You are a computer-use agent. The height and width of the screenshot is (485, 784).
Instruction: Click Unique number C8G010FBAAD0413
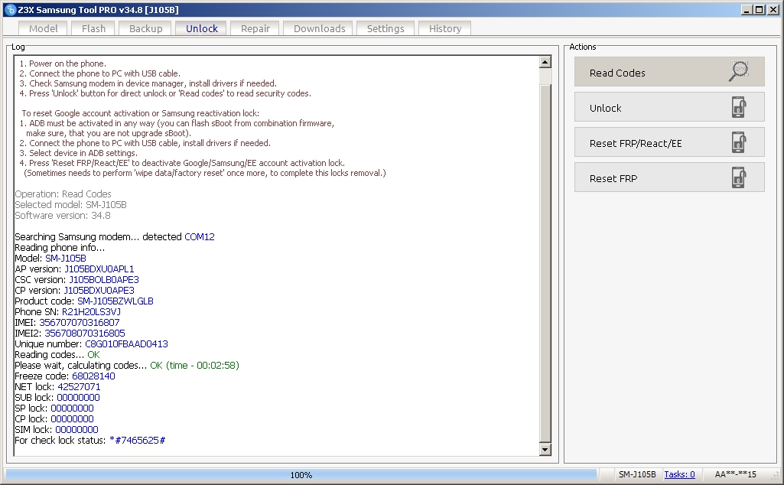126,344
